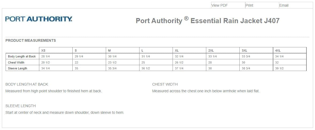315x130 pixels.
Task: Click the Port Authority logo
Action: point(39,19)
